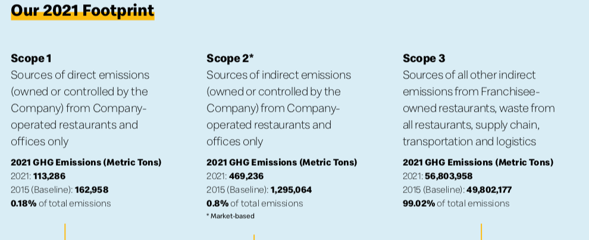Click the '* Market-based' footnote
The image size is (589, 240).
[x=230, y=216]
